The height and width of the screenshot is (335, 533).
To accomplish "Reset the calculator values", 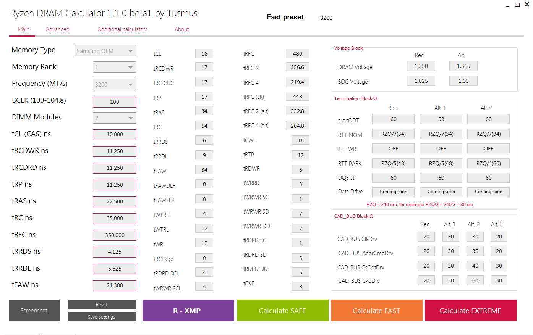I will point(102,304).
